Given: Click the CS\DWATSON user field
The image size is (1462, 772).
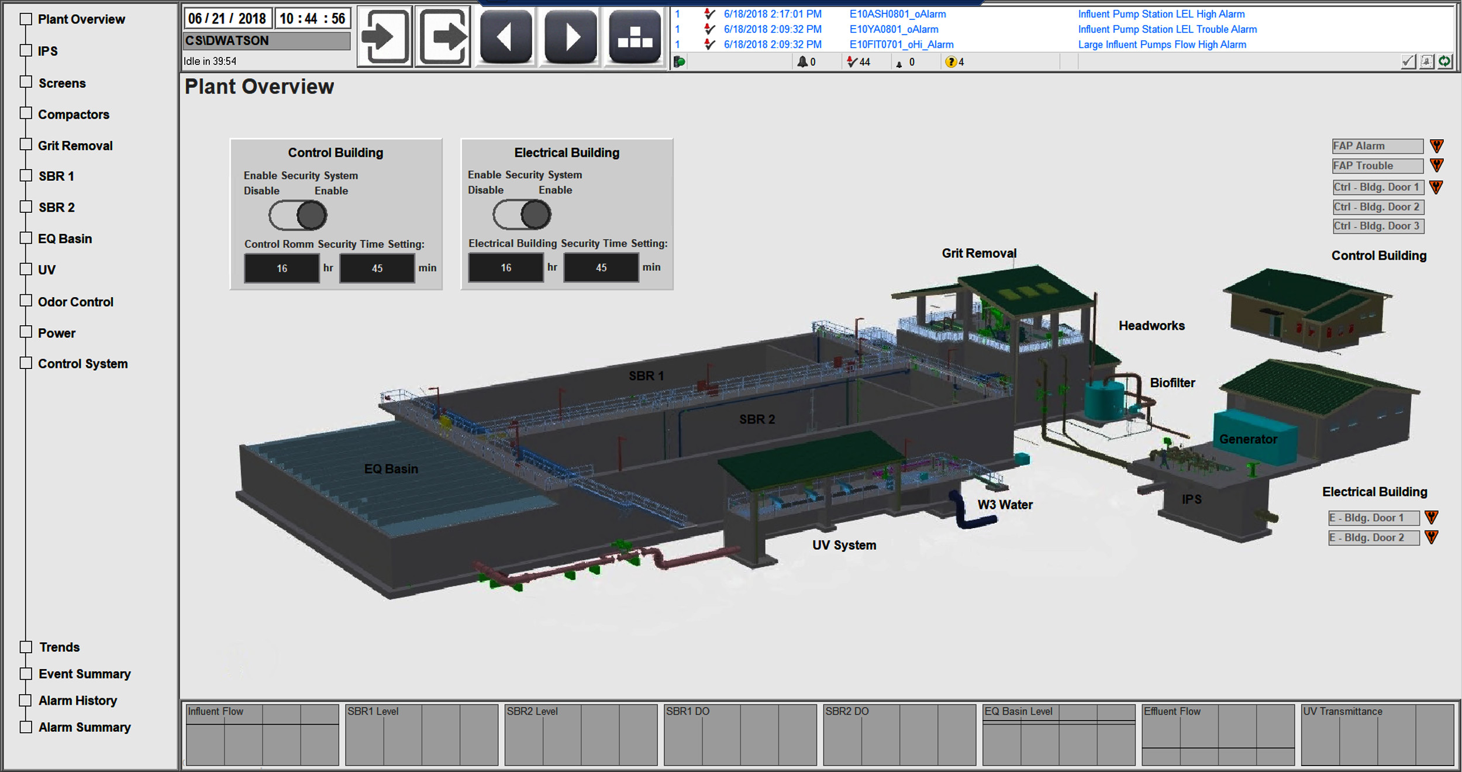Looking at the screenshot, I should tap(267, 41).
